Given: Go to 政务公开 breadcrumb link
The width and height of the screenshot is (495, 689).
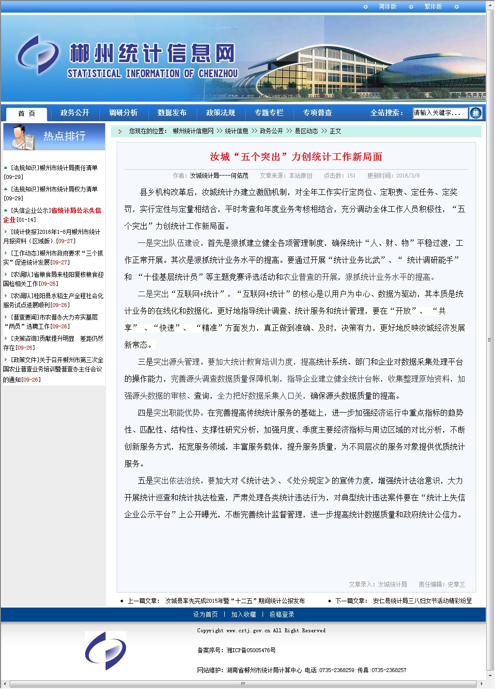Looking at the screenshot, I should pos(271,131).
